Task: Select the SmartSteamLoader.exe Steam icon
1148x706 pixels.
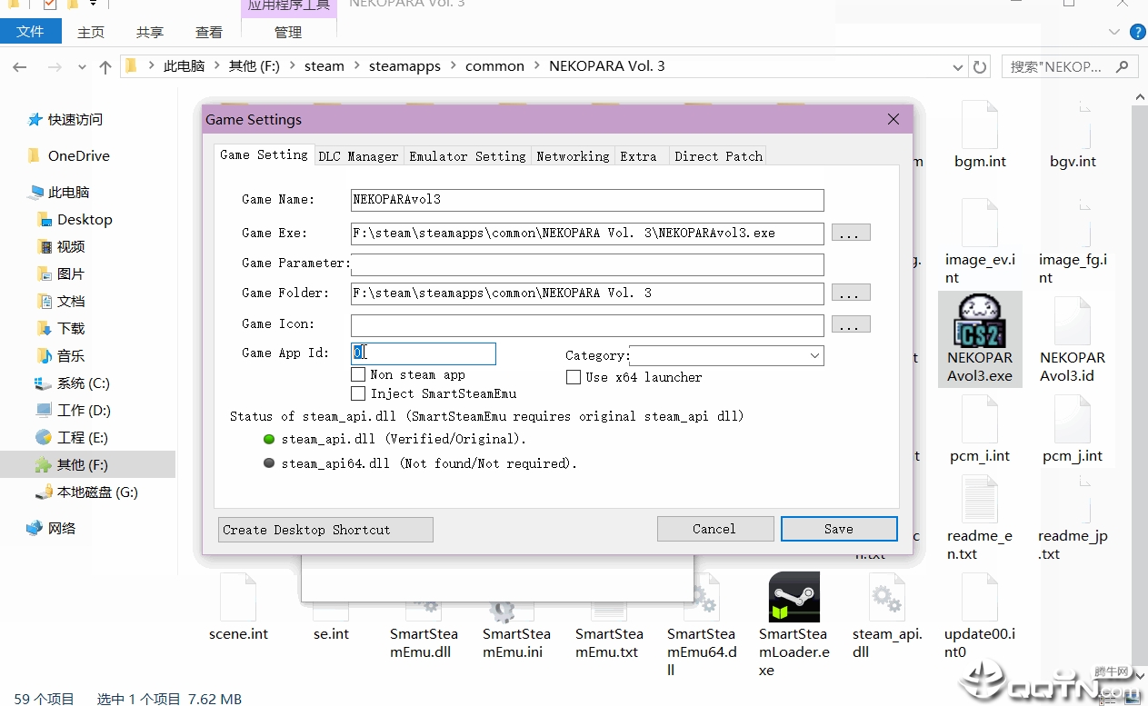Action: coord(794,597)
